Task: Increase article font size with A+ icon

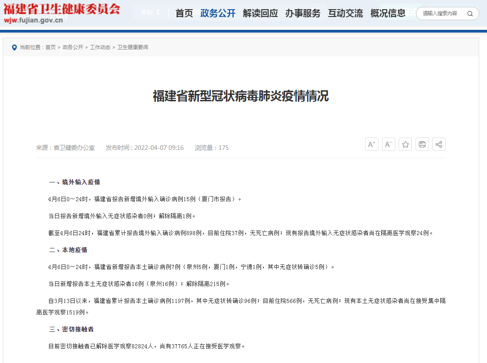Action: click(372, 144)
